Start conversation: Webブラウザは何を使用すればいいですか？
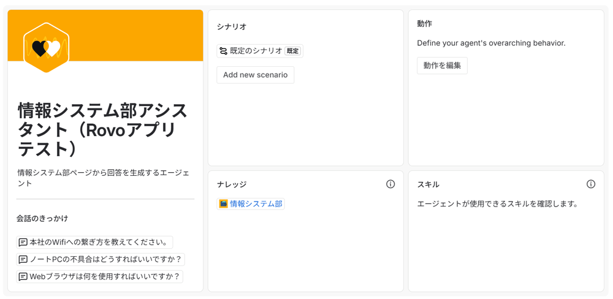The image size is (613, 299). 100,277
